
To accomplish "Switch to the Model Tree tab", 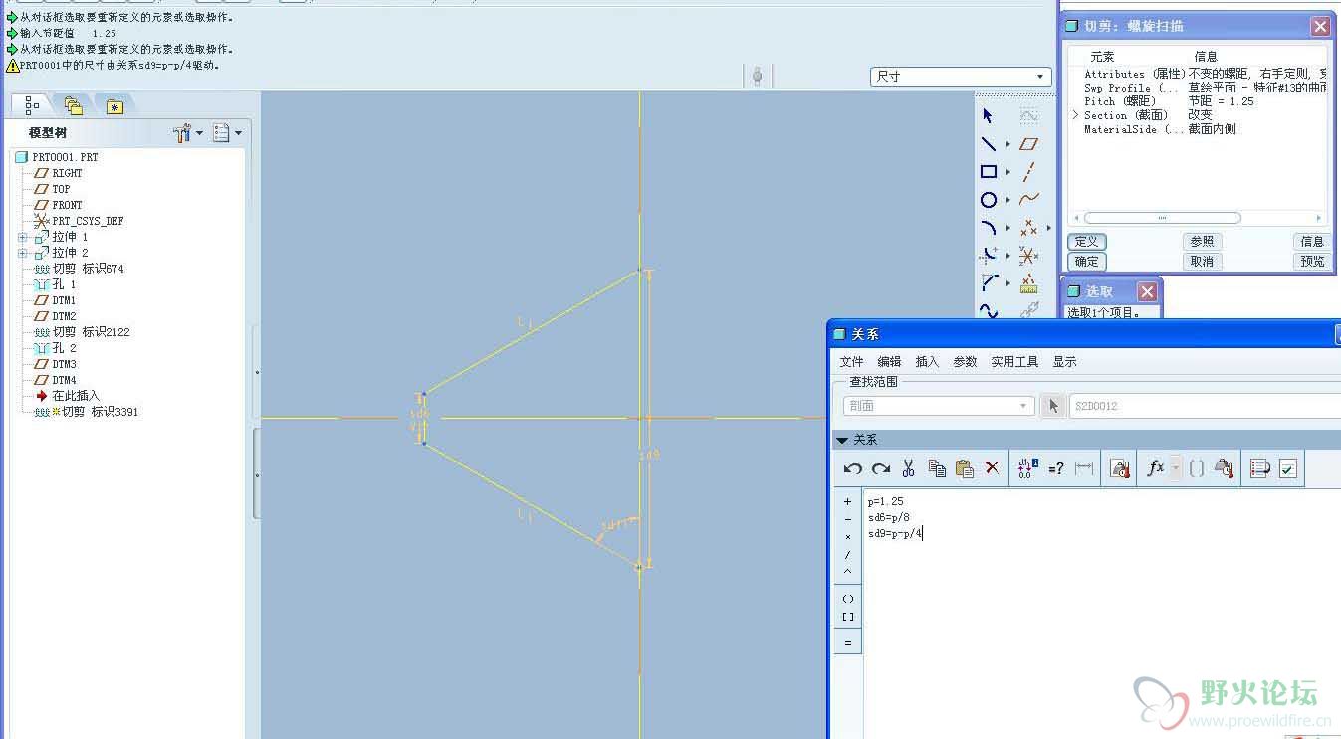I will pos(32,105).
